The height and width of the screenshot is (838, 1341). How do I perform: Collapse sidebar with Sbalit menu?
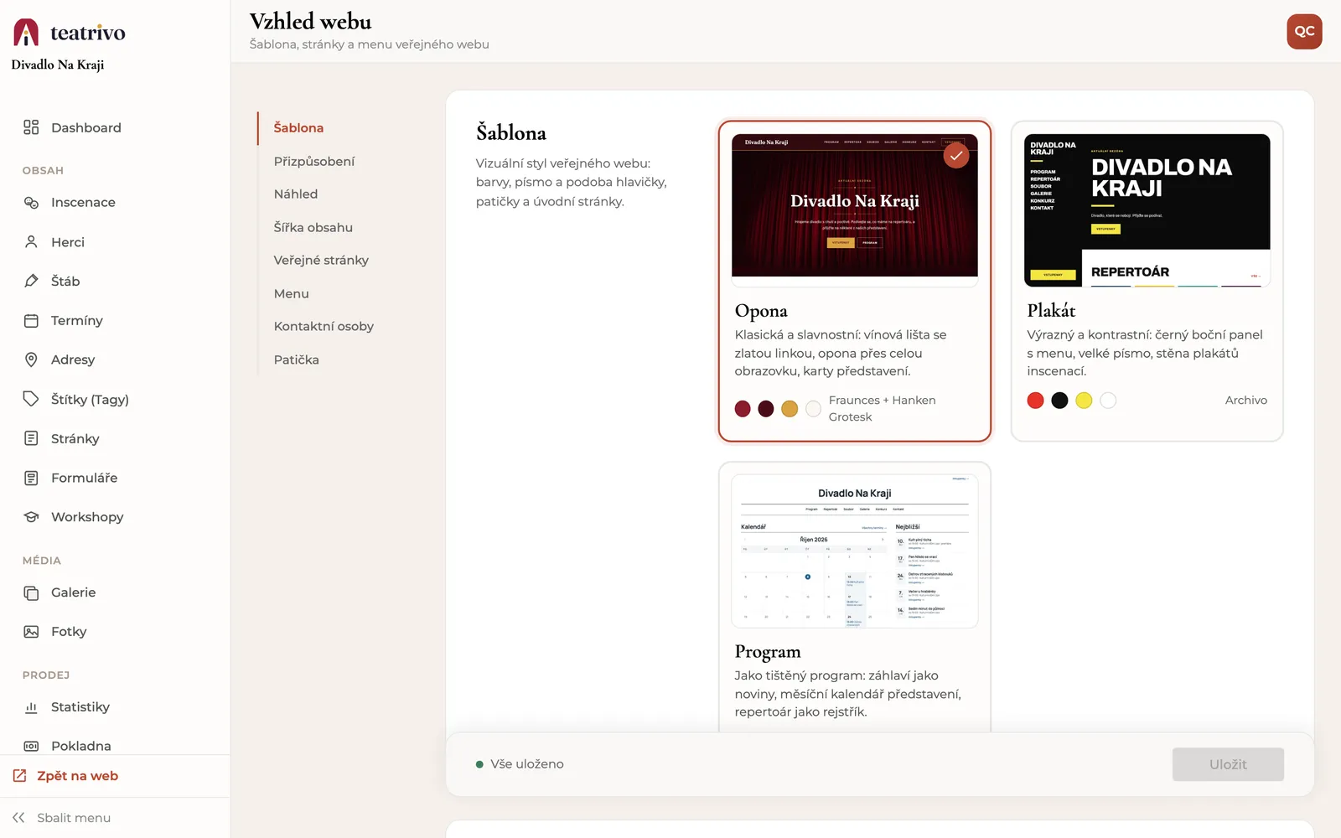74,818
